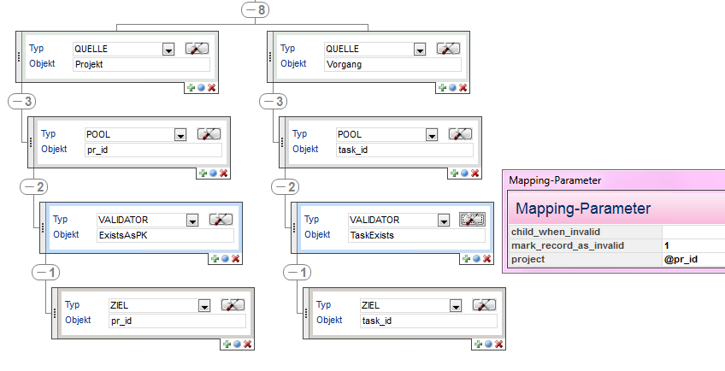Viewport: 725px width, 371px height.
Task: Edit the @pr_id parameter value
Action: (x=693, y=260)
